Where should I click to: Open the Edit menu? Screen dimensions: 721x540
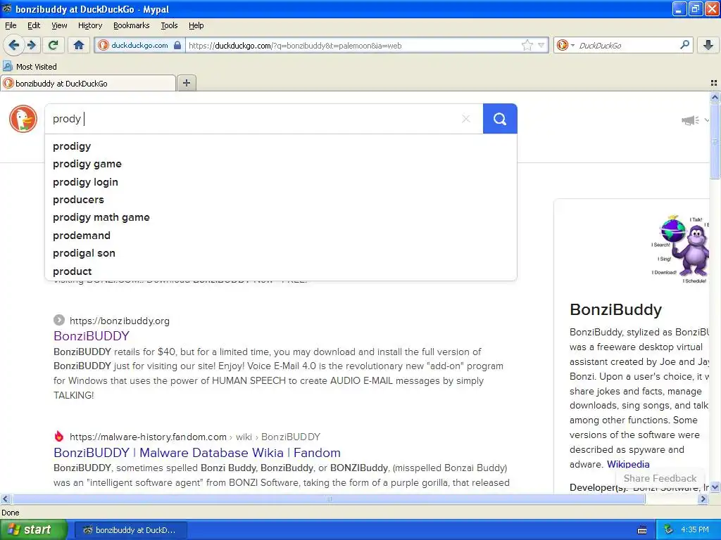(34, 25)
